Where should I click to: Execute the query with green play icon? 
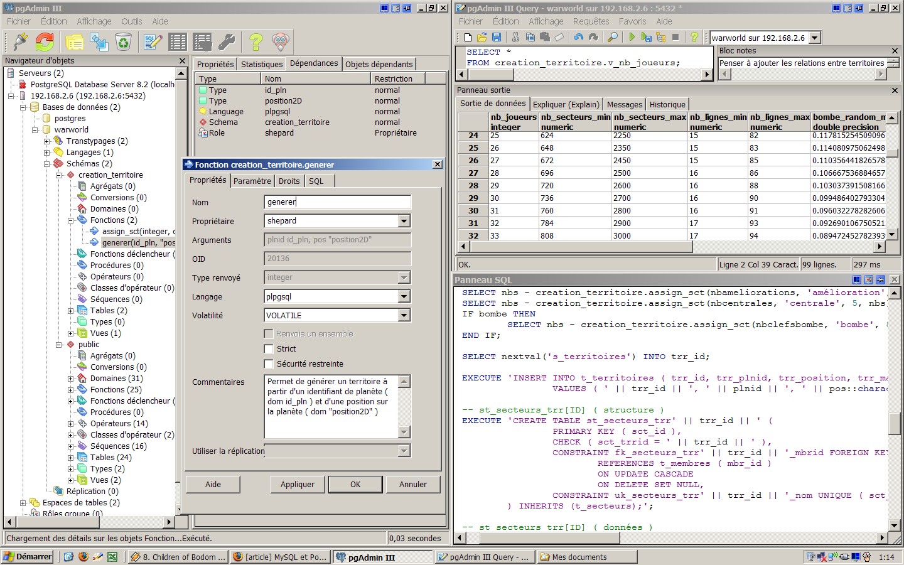point(632,38)
